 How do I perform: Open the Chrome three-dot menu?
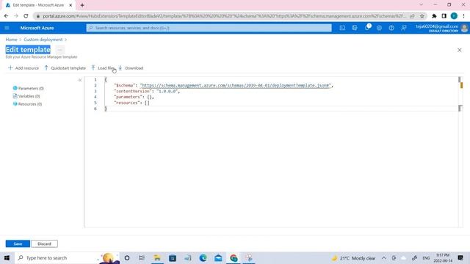[x=463, y=16]
